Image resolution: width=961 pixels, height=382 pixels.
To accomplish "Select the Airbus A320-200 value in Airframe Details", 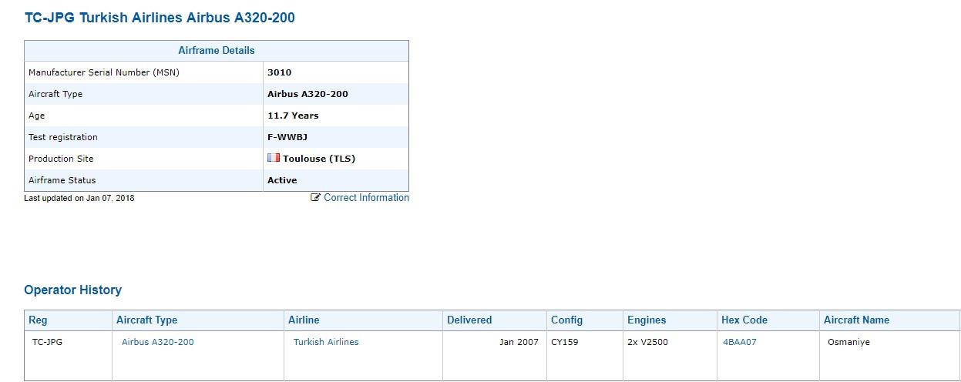I will (307, 94).
